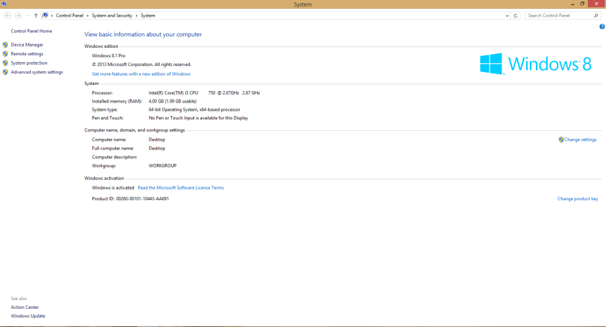Click the computer icon in the address bar
606x327 pixels.
(45, 15)
